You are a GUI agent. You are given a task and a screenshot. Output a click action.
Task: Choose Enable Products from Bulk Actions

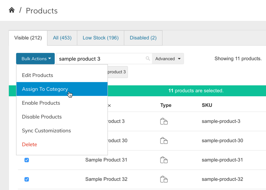point(41,103)
